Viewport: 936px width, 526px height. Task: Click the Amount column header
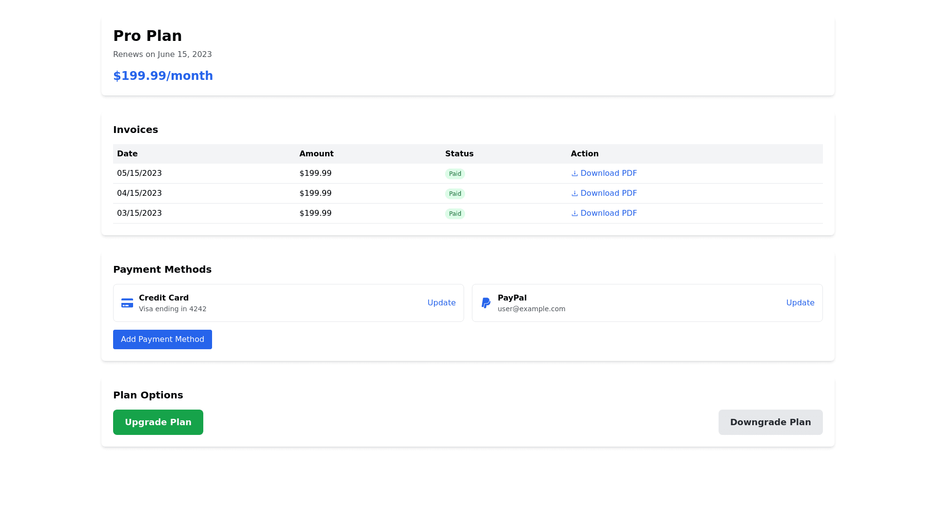point(316,154)
